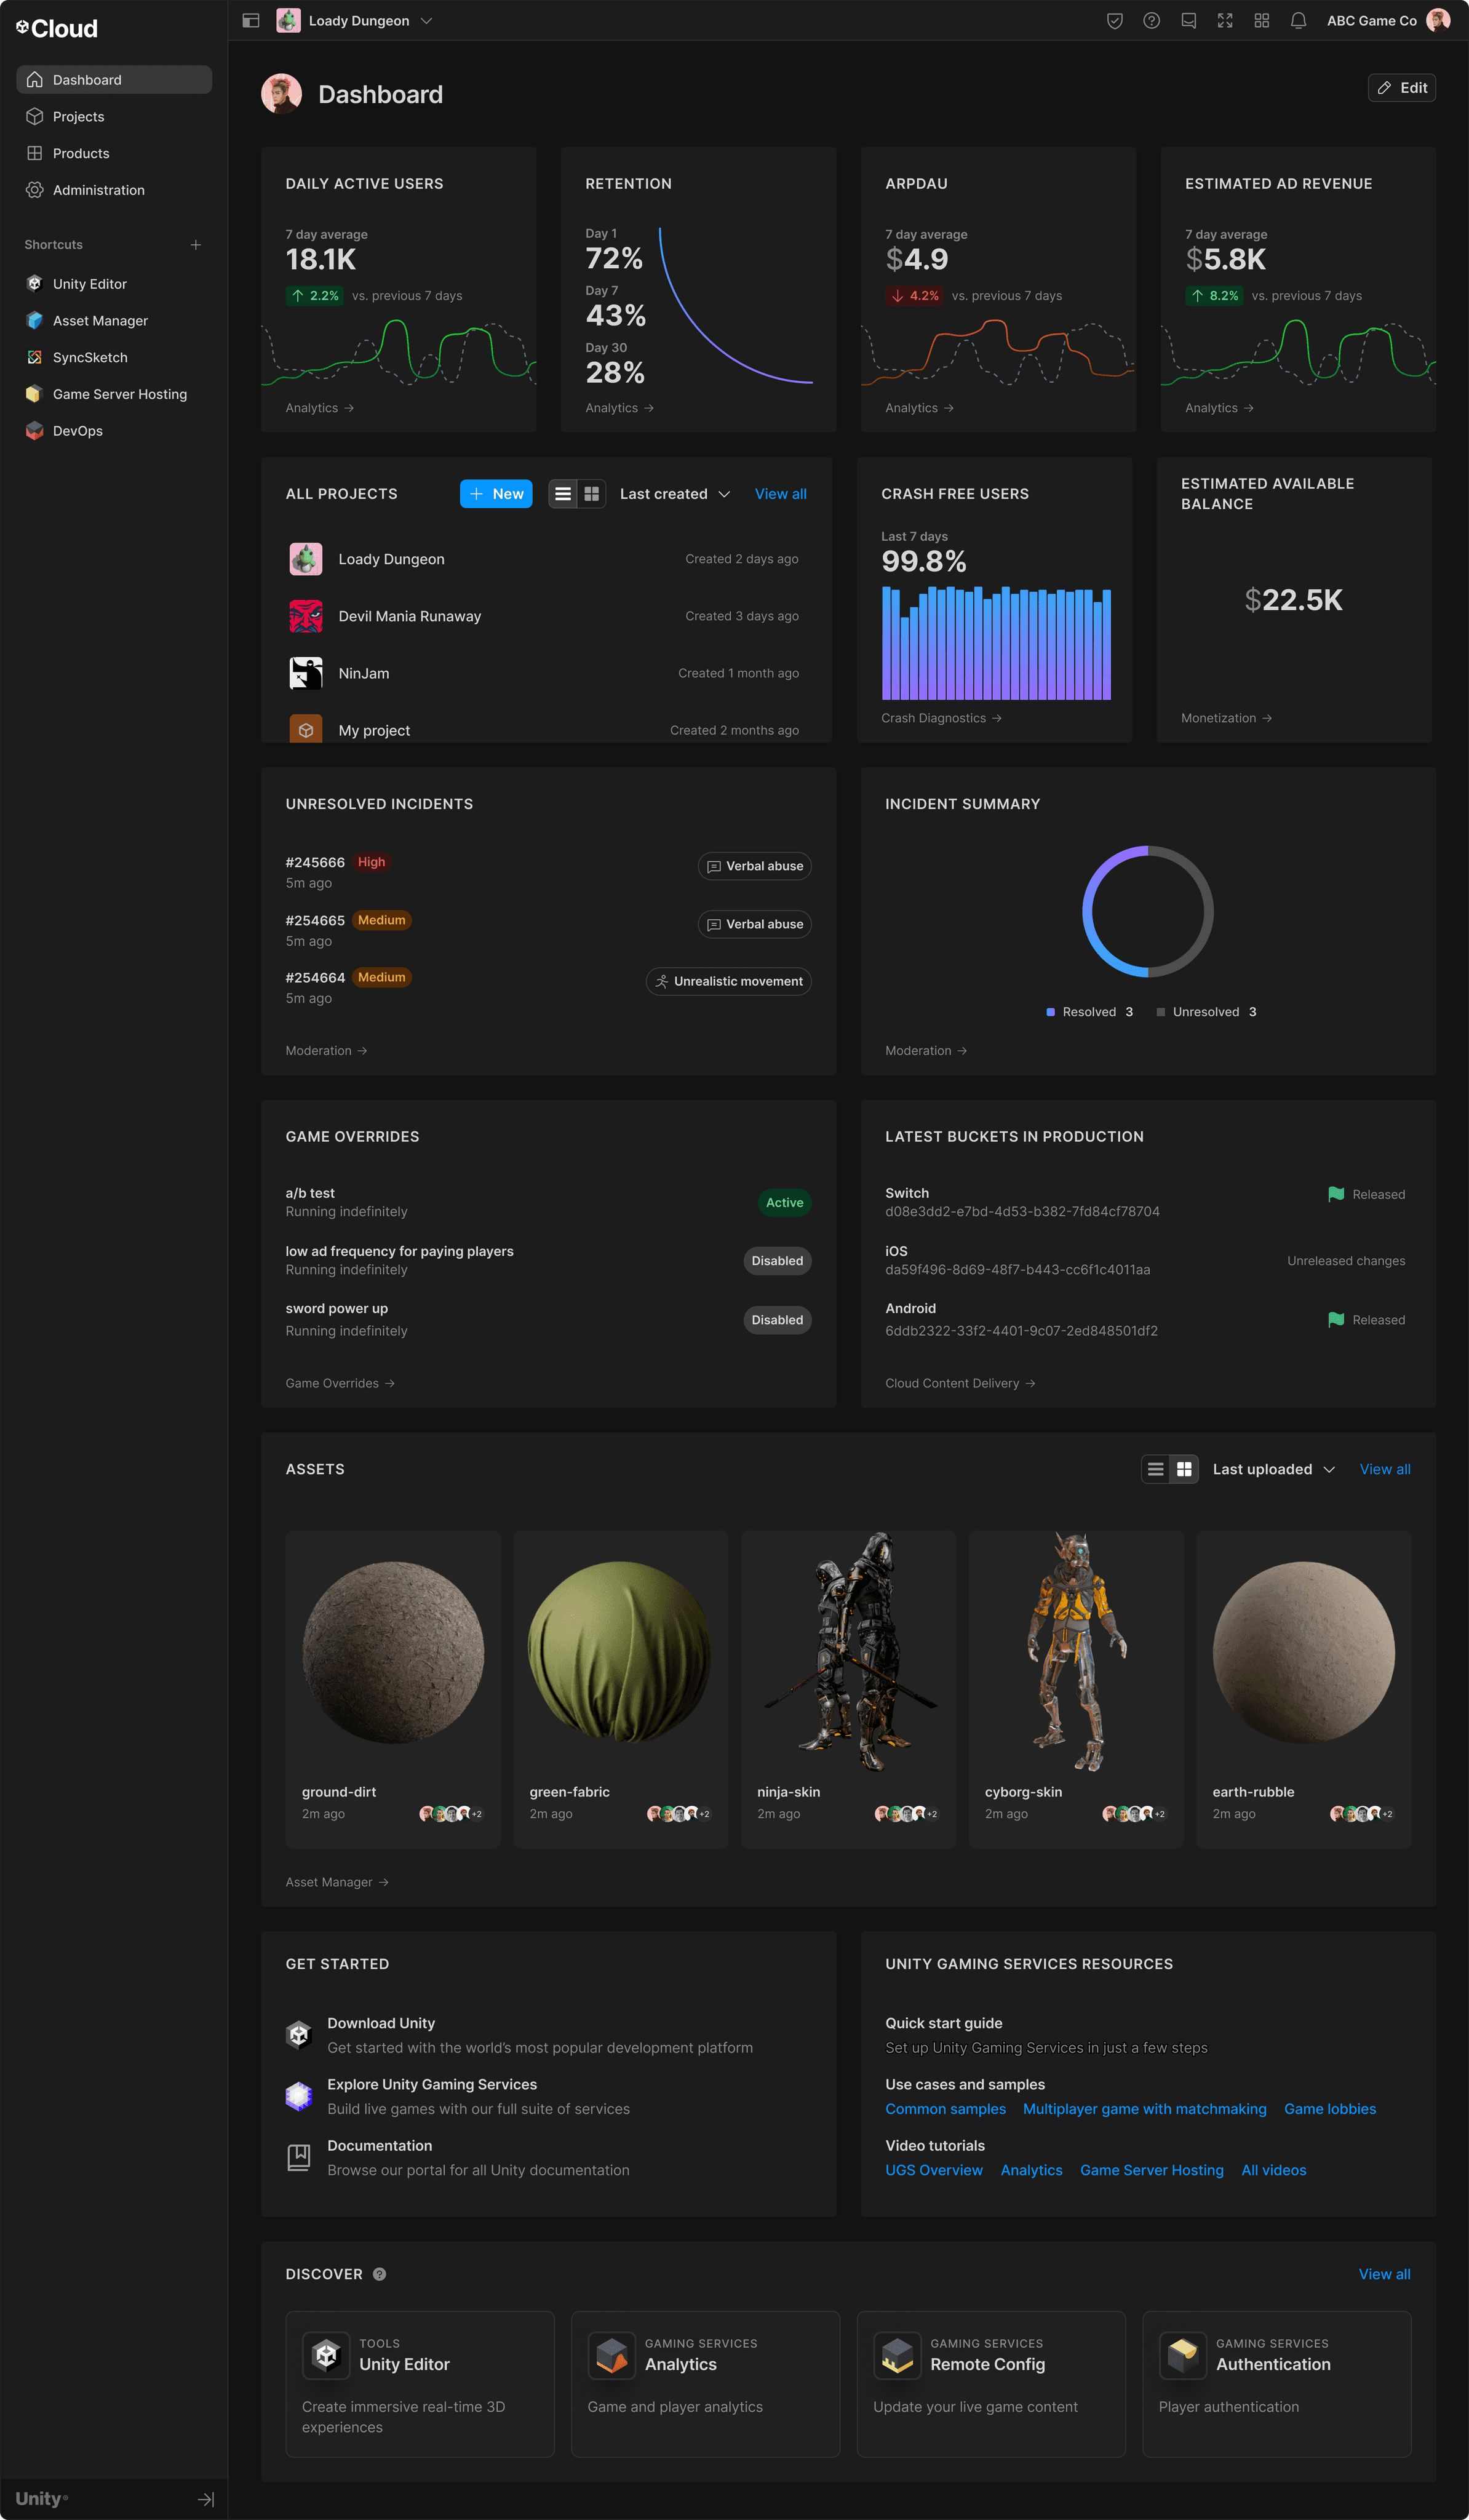Screen dimensions: 1469x2520
Task: Click the Edit dashboard button
Action: point(1402,88)
